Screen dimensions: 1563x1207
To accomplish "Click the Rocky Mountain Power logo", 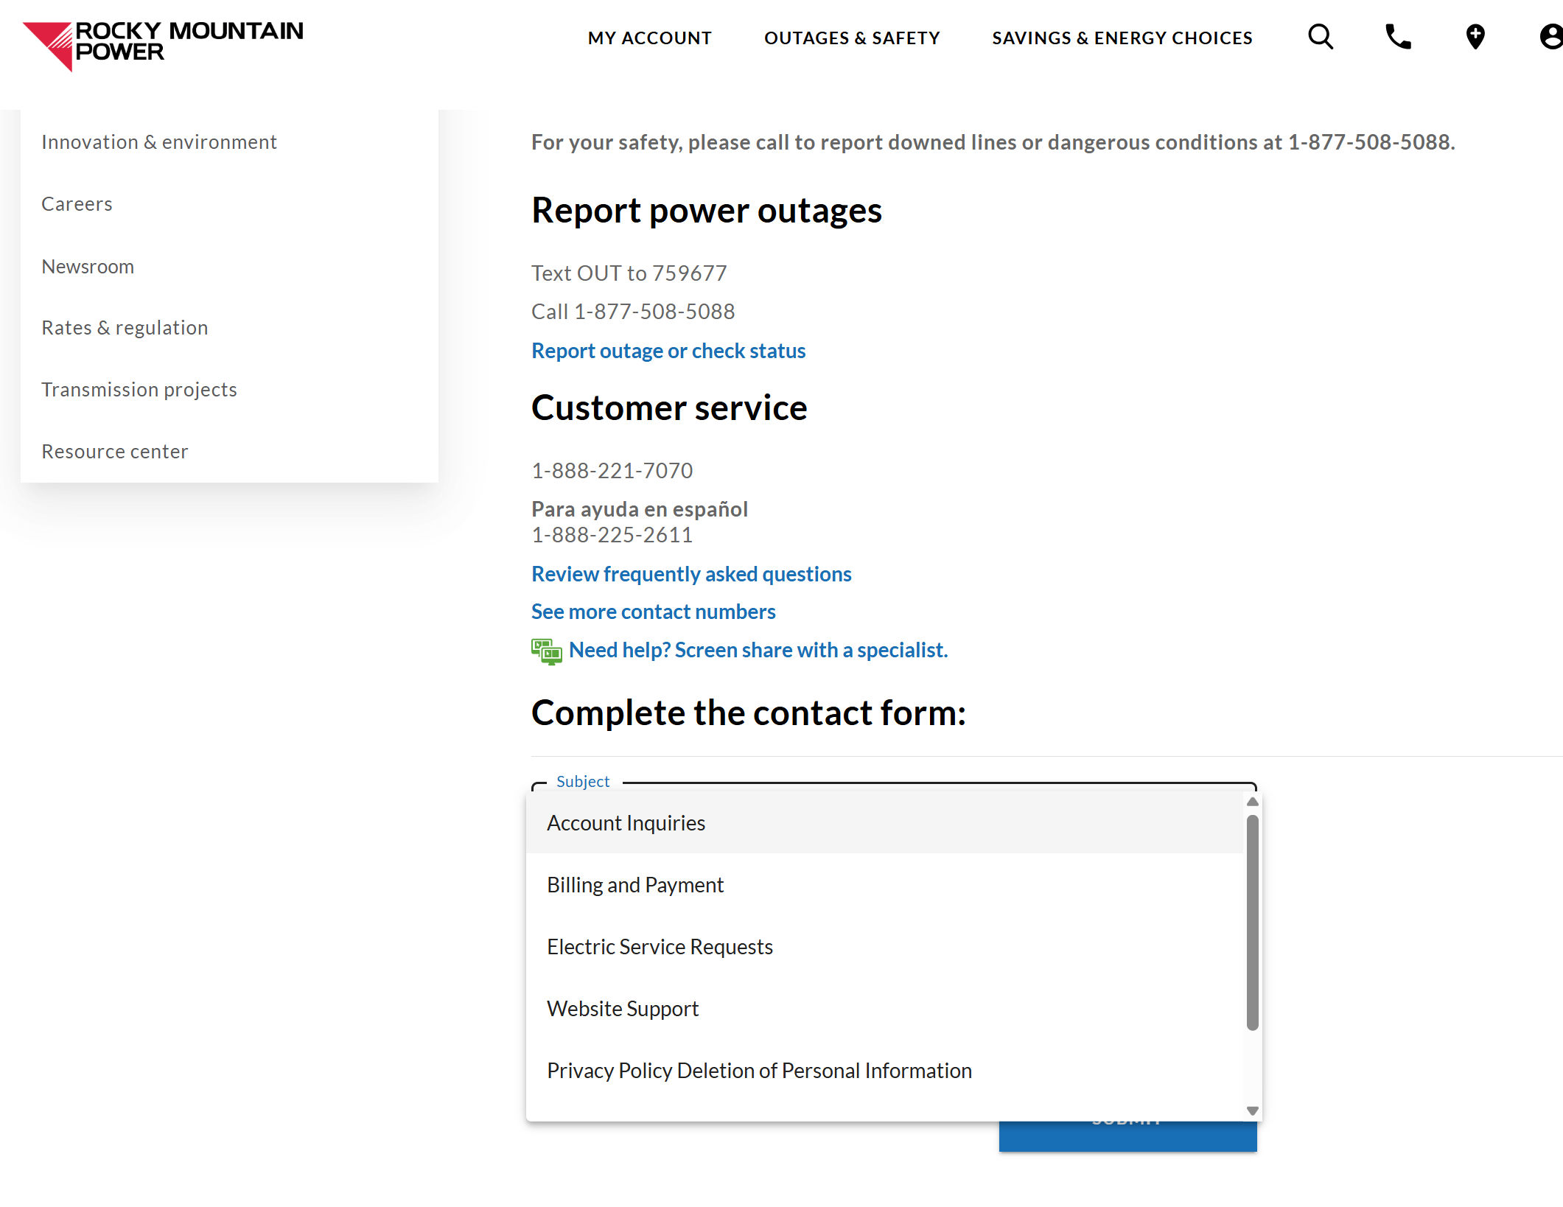I will coord(163,46).
